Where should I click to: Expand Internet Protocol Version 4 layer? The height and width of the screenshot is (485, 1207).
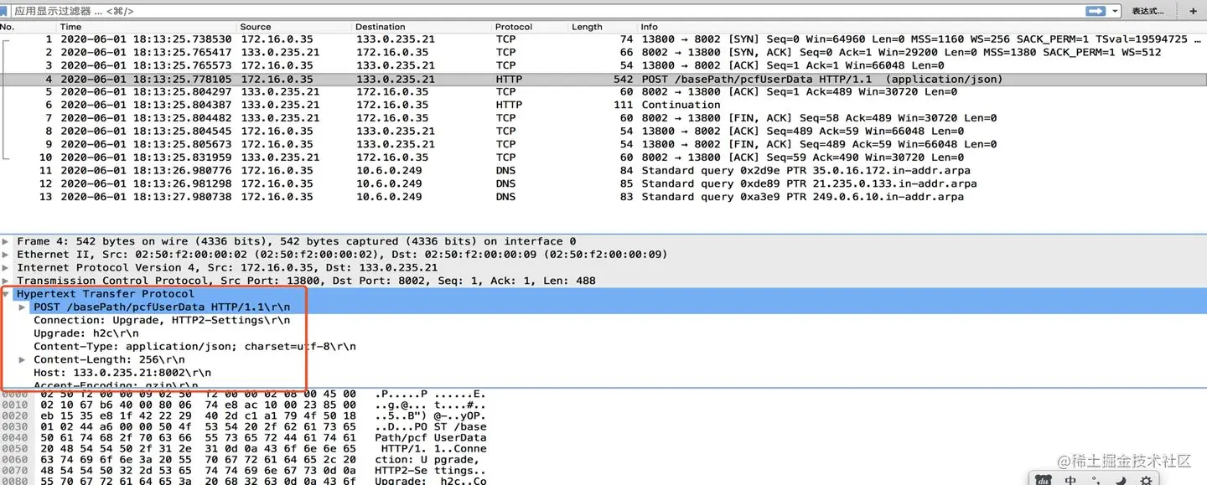[x=7, y=268]
